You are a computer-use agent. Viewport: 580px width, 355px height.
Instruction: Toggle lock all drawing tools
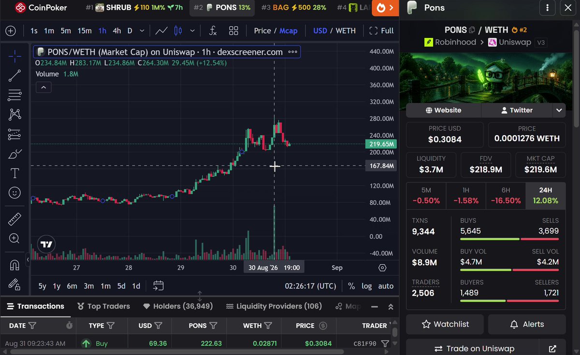point(14,284)
